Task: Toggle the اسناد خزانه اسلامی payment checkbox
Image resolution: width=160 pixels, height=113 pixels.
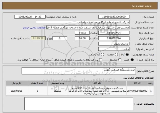Action: tap(101, 60)
